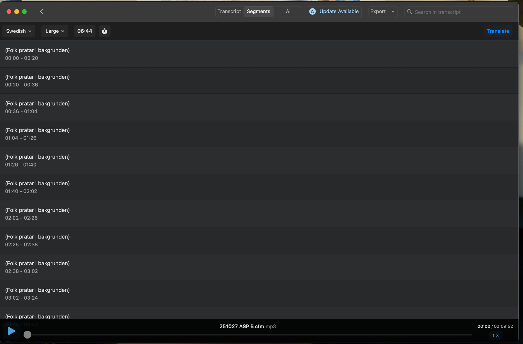The width and height of the screenshot is (523, 344).
Task: Click the Export button
Action: (378, 11)
